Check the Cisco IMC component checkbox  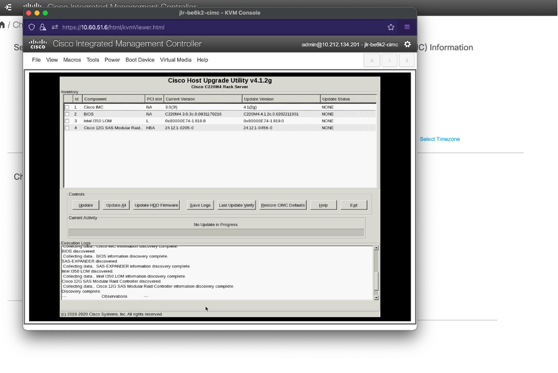pos(67,107)
